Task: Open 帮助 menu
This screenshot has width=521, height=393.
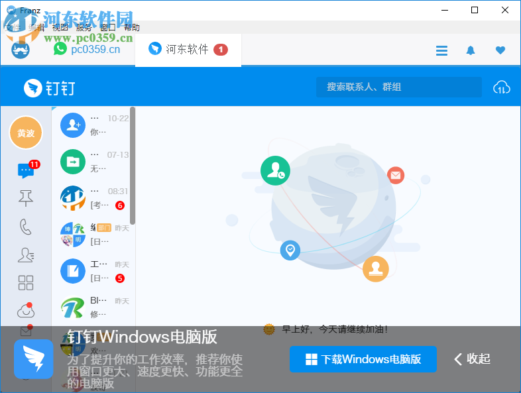Action: pos(132,27)
